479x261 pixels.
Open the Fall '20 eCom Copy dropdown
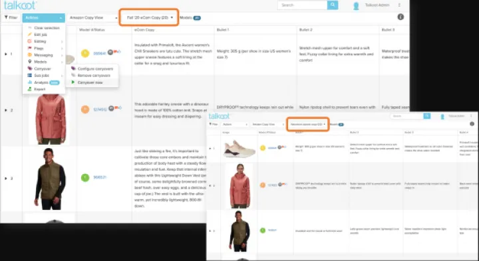pyautogui.click(x=149, y=17)
